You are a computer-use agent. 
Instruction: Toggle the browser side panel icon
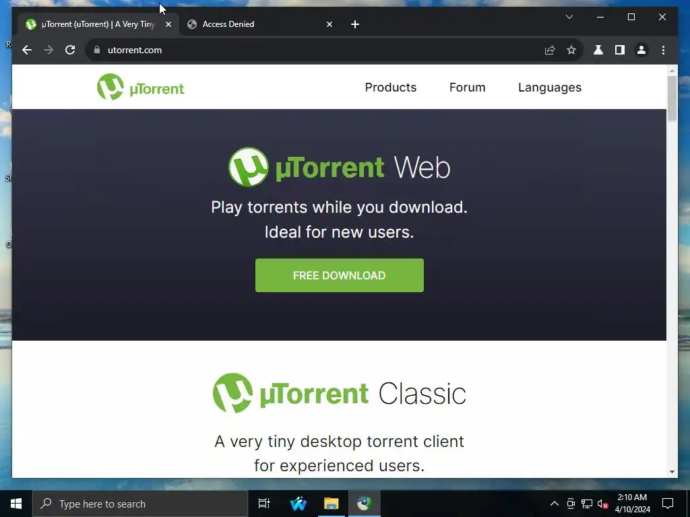(620, 50)
